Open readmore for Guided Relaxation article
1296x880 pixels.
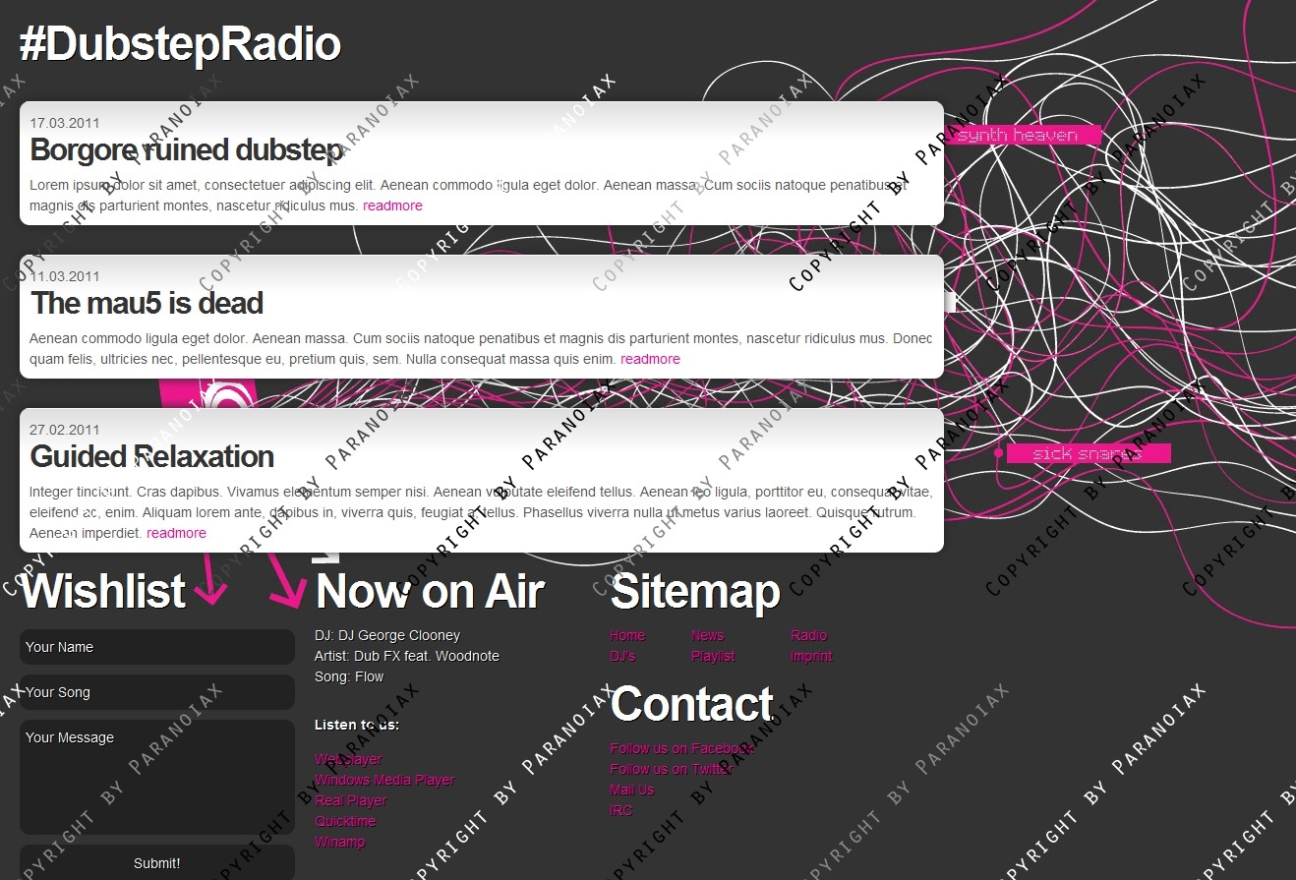coord(176,534)
